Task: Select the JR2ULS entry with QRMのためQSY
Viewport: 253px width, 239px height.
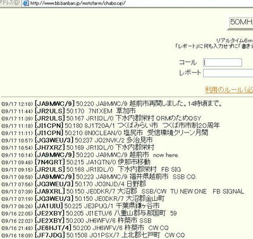Action: point(101,118)
